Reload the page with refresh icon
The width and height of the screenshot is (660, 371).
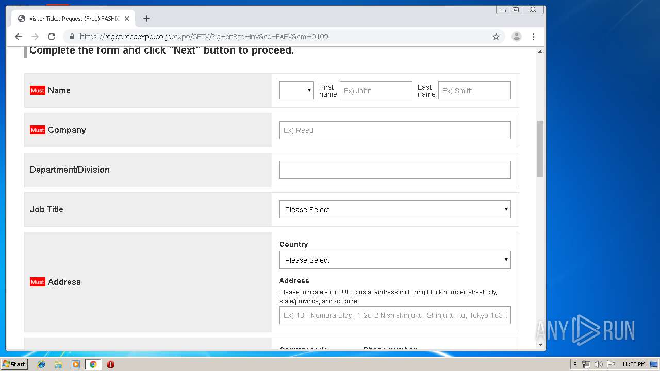(52, 37)
